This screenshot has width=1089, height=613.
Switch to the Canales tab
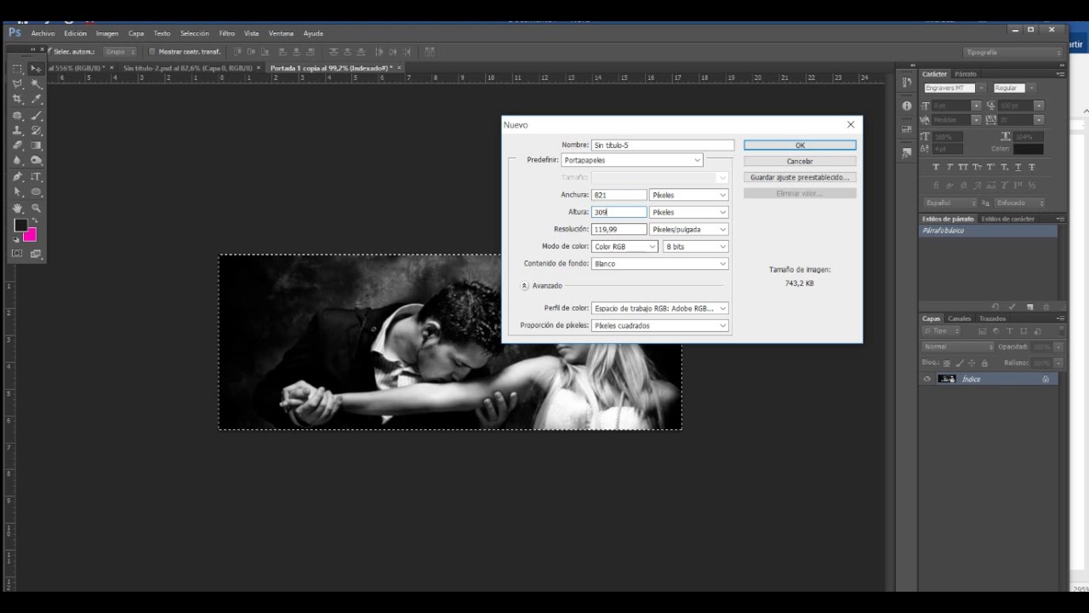click(959, 318)
